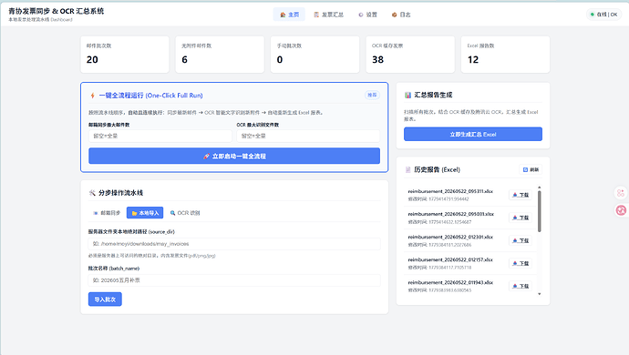This screenshot has width=629, height=355.
Task: Start the 立即启动一键全流程 run
Action: pos(234,156)
